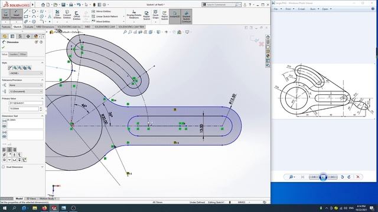Select the Sketch Text tool
378x212 pixels.
[50, 16]
